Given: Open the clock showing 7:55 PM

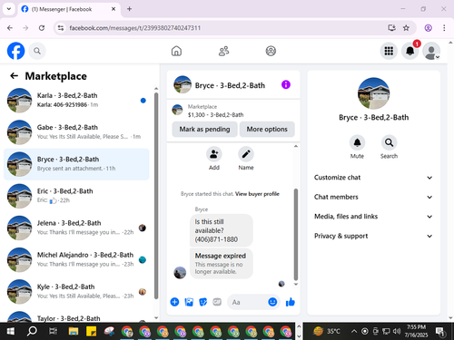Looking at the screenshot, I should [x=416, y=331].
